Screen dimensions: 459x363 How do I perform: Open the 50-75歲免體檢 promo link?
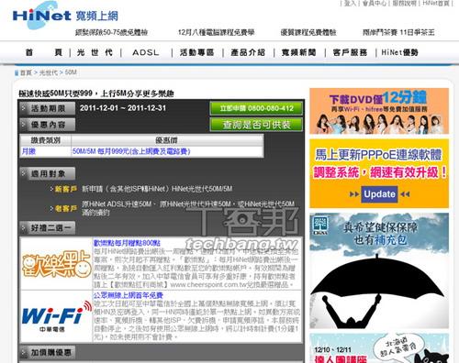[111, 32]
